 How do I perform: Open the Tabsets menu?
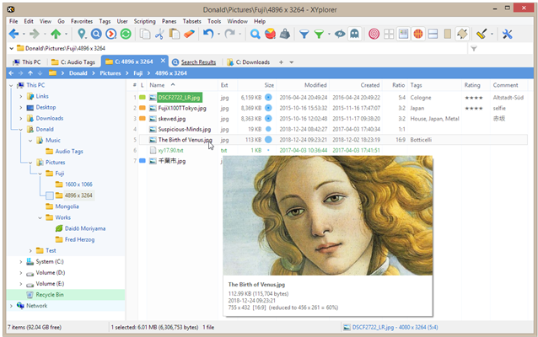tap(191, 21)
